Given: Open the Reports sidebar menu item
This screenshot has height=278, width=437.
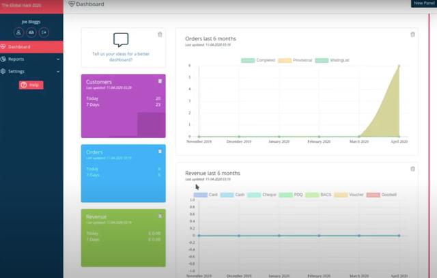Looking at the screenshot, I should pyautogui.click(x=16, y=59).
